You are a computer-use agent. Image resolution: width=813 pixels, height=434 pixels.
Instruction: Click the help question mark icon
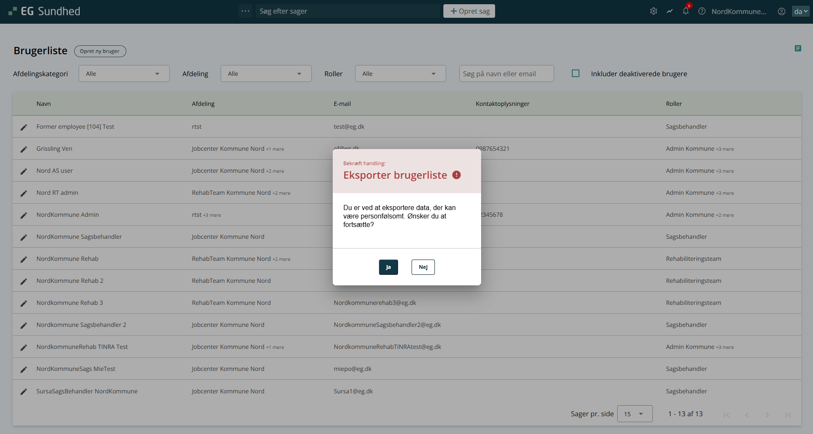coord(702,11)
